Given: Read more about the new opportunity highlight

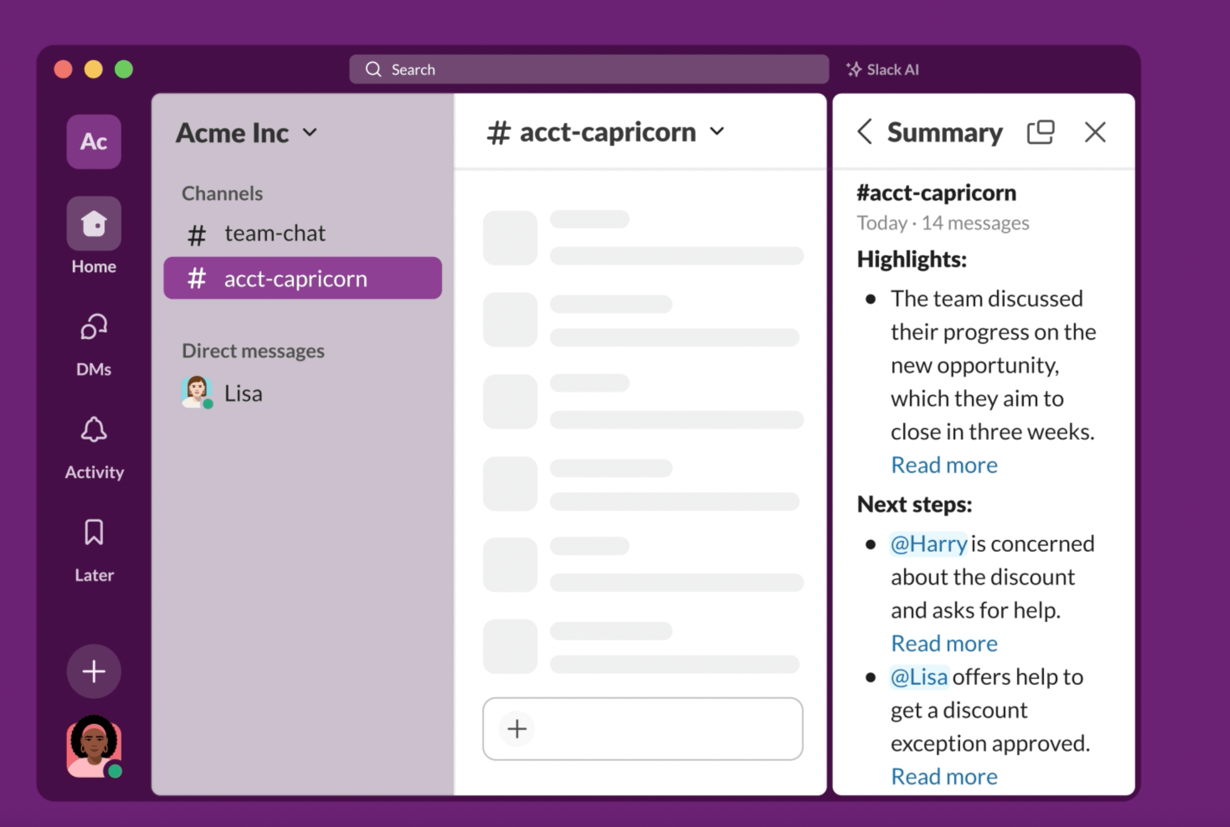Looking at the screenshot, I should (944, 464).
